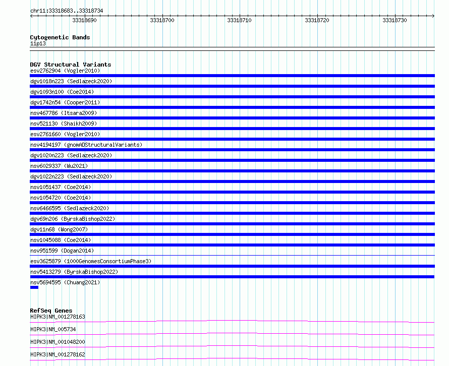The image size is (449, 366).
Task: Select the 11p13 band label
Action: click(38, 43)
